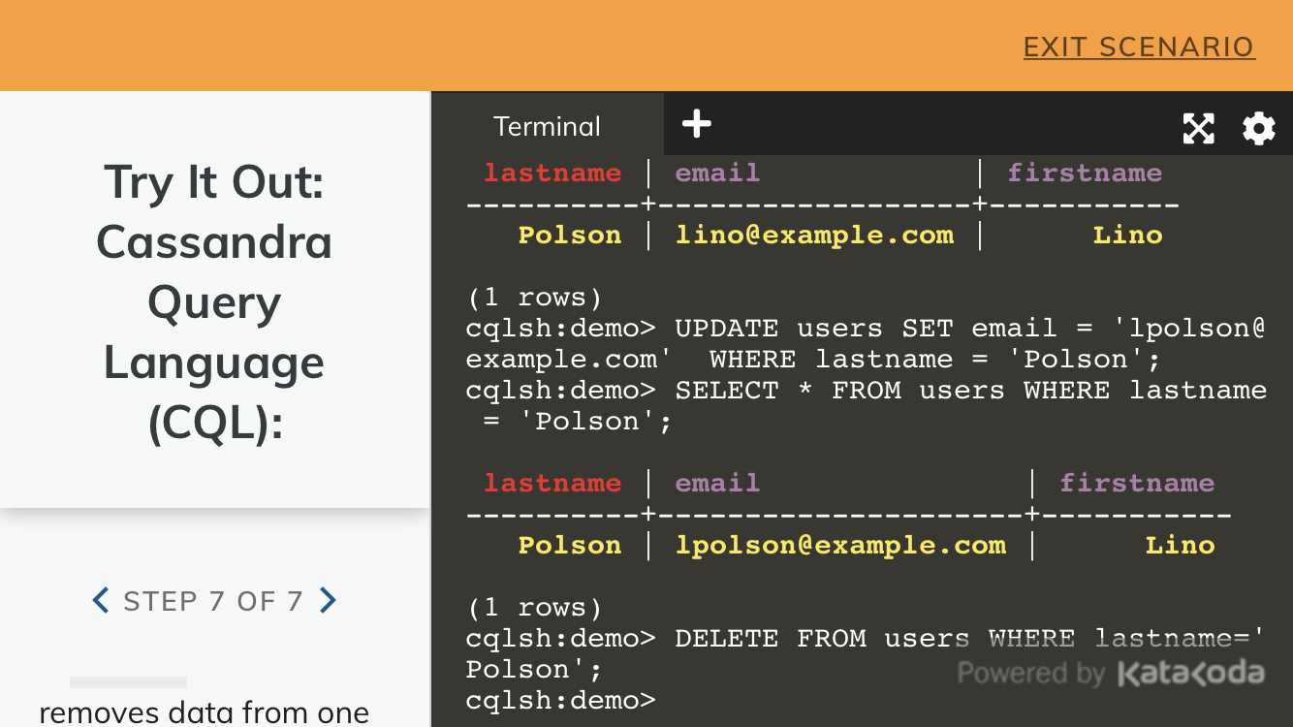Select the Polson value in the results table
Screen dimensions: 1293x727
(570, 545)
